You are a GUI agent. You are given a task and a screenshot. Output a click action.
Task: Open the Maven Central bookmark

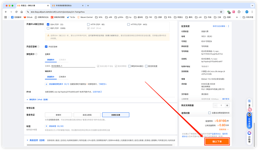coord(85,17)
